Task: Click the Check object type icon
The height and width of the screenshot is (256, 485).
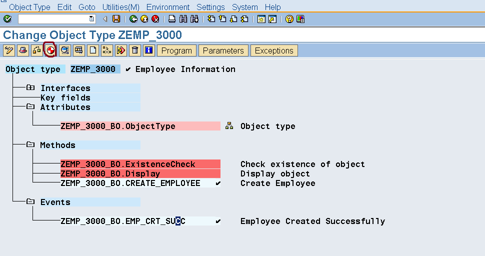Action: tap(37, 50)
